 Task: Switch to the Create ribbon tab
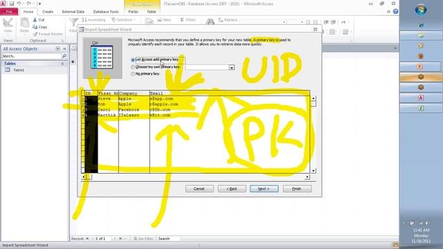(48, 12)
